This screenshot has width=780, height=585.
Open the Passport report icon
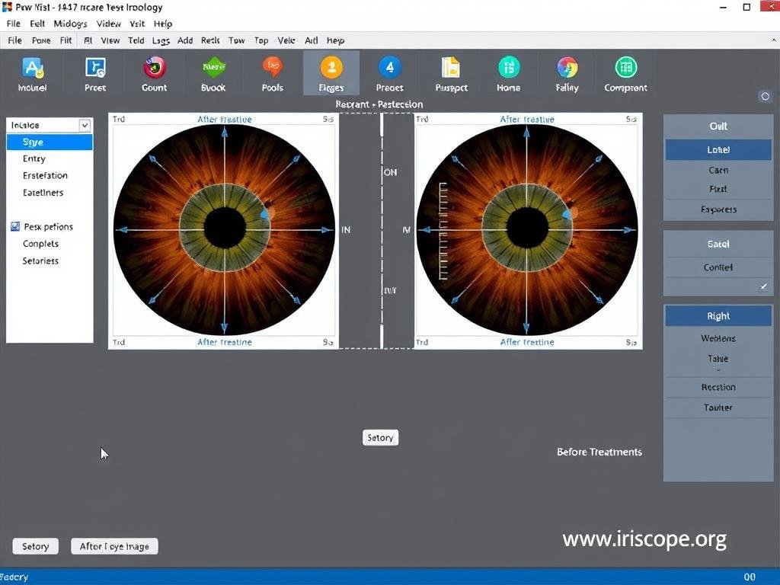450,72
